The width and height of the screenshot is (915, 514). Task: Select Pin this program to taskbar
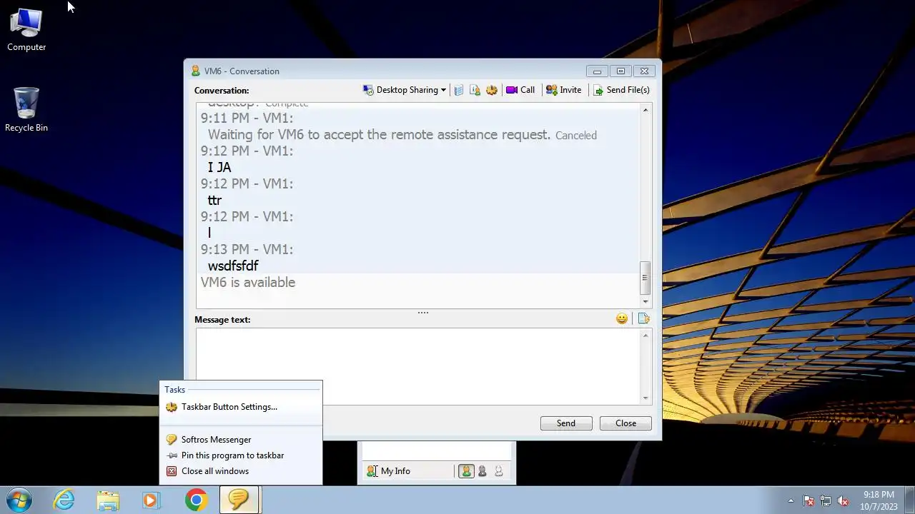tap(241, 455)
